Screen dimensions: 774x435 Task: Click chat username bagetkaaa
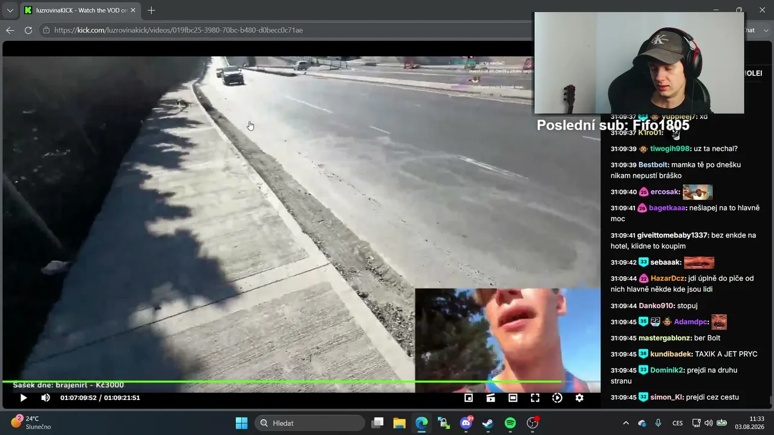pyautogui.click(x=668, y=208)
